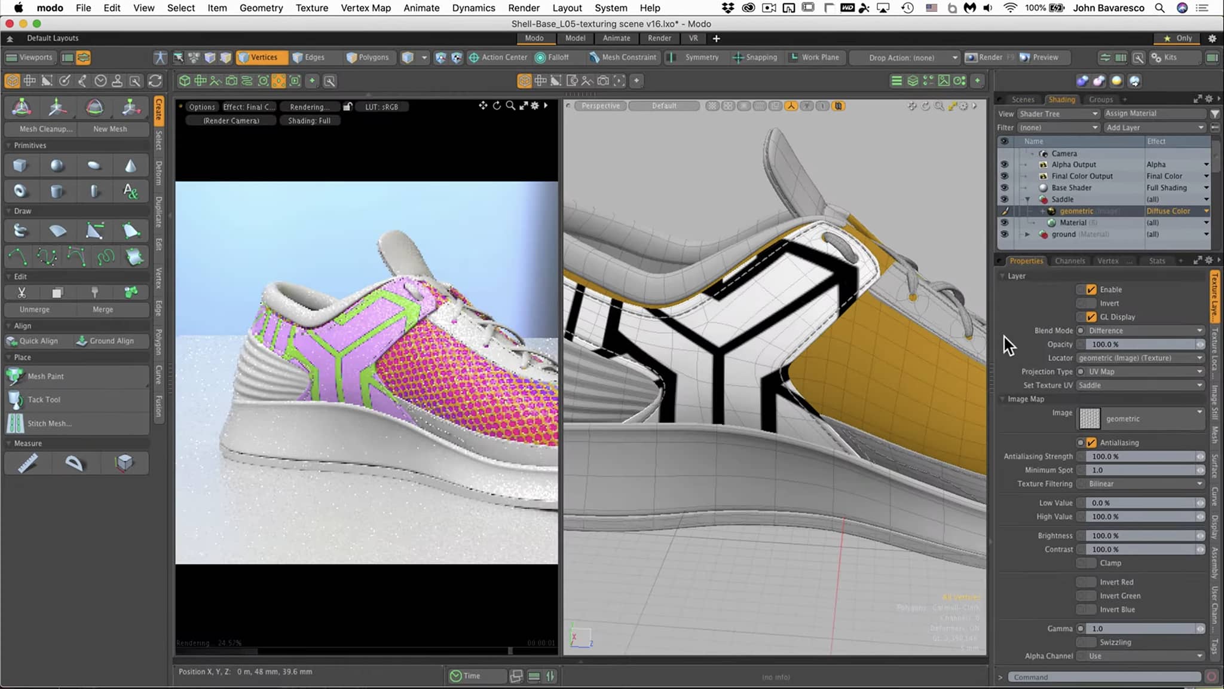Click the text primitive tool icon
Image resolution: width=1224 pixels, height=689 pixels.
pos(130,191)
